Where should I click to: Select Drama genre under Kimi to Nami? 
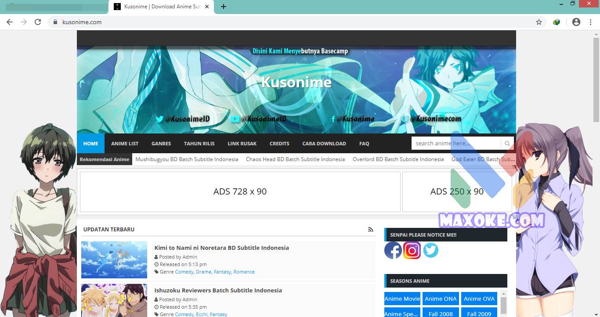204,272
